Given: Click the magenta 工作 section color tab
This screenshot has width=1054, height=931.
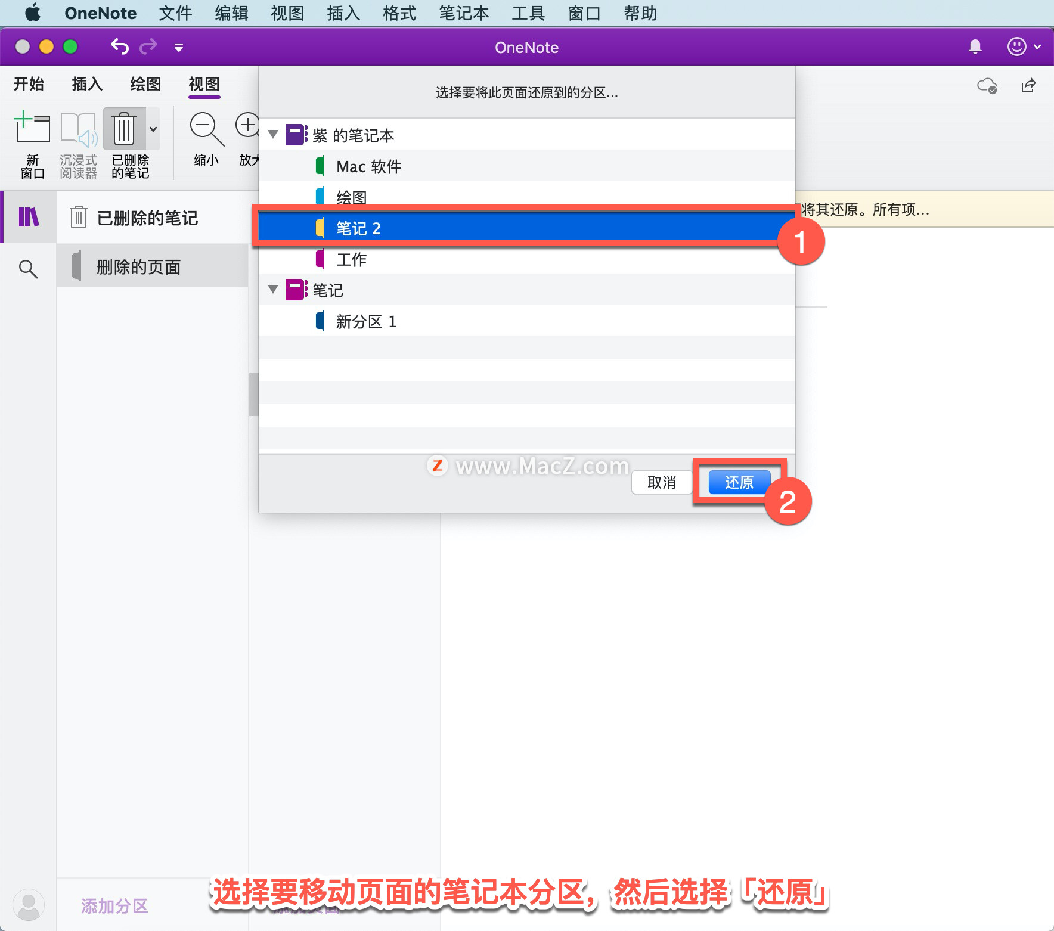Looking at the screenshot, I should click(320, 259).
